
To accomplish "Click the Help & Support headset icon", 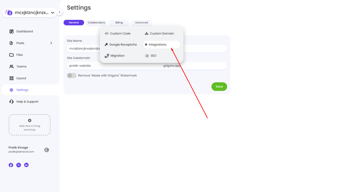I will (11, 102).
